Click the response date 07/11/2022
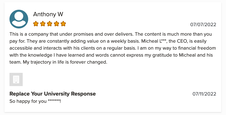The image size is (226, 115). click(x=204, y=94)
